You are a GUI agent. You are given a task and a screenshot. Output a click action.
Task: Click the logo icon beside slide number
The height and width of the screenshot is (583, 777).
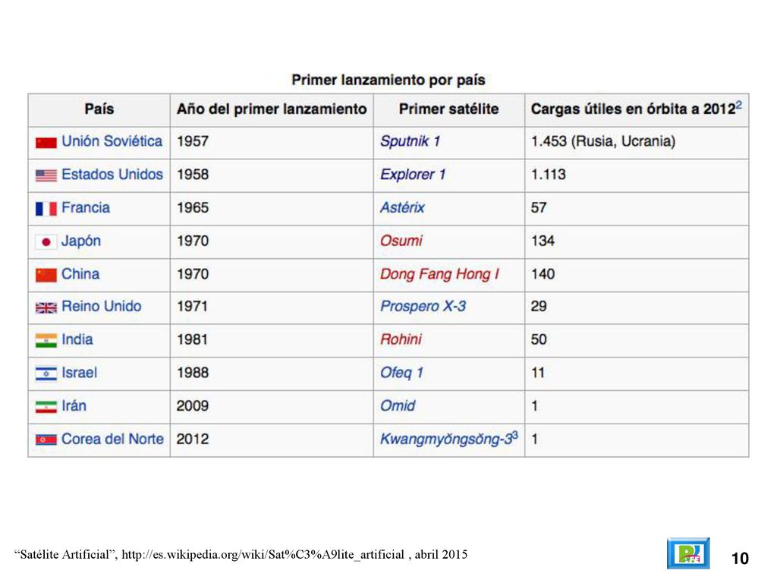(x=687, y=553)
